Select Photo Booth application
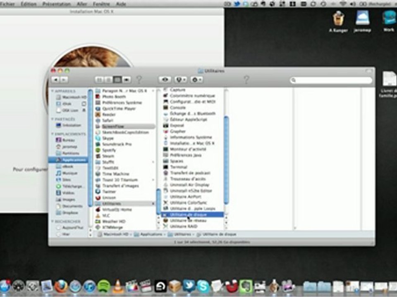This screenshot has height=297, width=397. pyautogui.click(x=114, y=97)
